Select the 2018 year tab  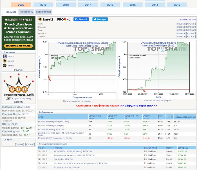pos(66,5)
